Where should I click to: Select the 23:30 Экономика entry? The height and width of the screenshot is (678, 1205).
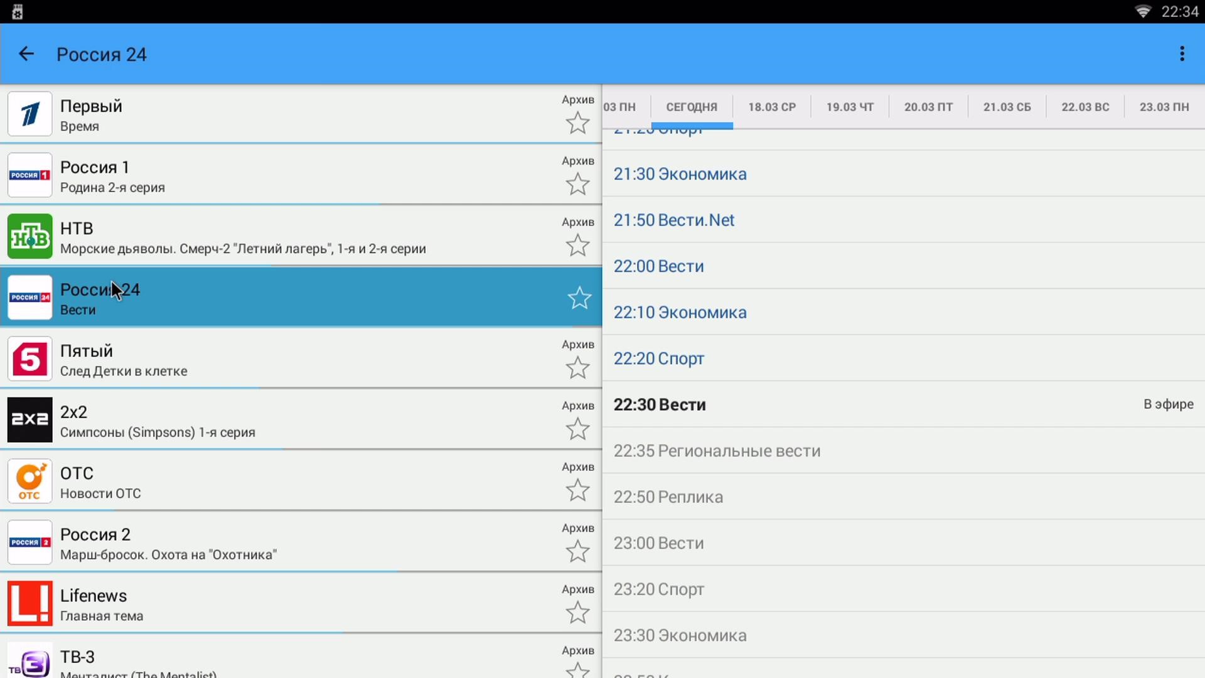pos(903,635)
